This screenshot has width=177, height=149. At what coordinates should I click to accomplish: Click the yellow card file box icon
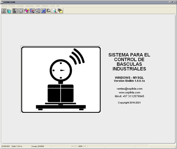[x=60, y=11]
